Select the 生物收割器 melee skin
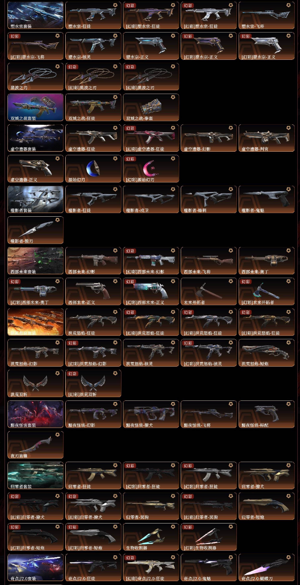 click(151, 537)
